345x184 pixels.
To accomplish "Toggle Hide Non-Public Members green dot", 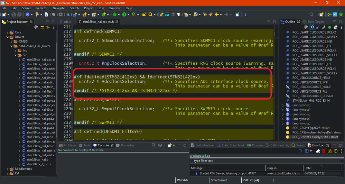I will click(329, 27).
